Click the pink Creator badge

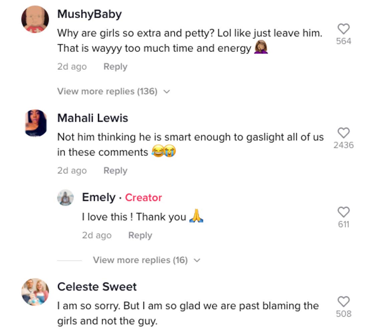143,197
